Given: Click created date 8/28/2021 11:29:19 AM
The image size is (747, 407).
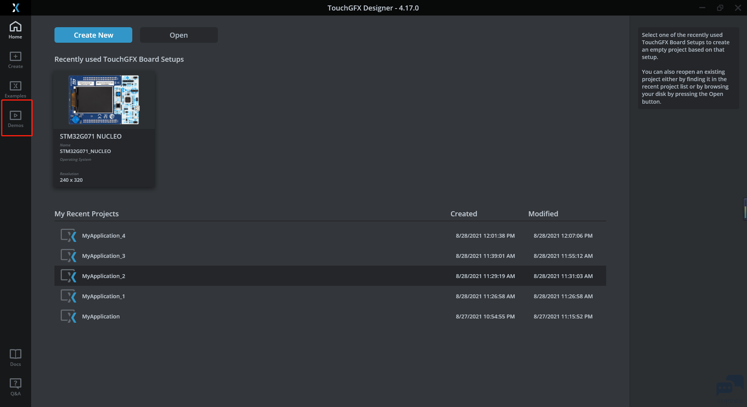Looking at the screenshot, I should [485, 276].
